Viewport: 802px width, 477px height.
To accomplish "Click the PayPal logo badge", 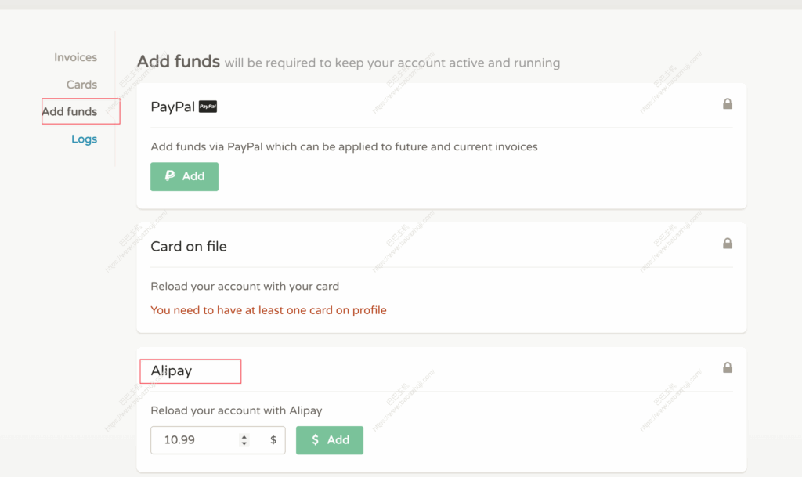I will coord(208,107).
